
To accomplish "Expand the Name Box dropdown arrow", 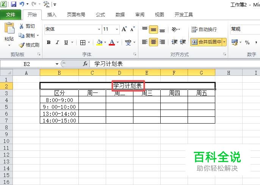I will click(x=57, y=64).
